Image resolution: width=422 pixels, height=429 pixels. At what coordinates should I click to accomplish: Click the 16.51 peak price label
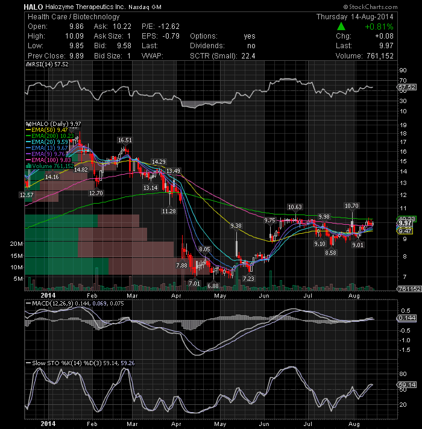point(125,140)
